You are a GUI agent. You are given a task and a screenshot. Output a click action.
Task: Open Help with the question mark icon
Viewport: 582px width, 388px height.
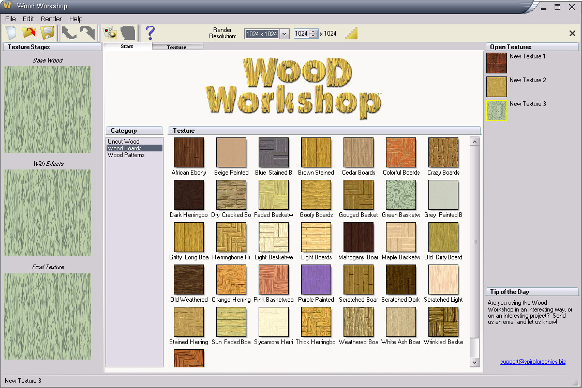150,33
